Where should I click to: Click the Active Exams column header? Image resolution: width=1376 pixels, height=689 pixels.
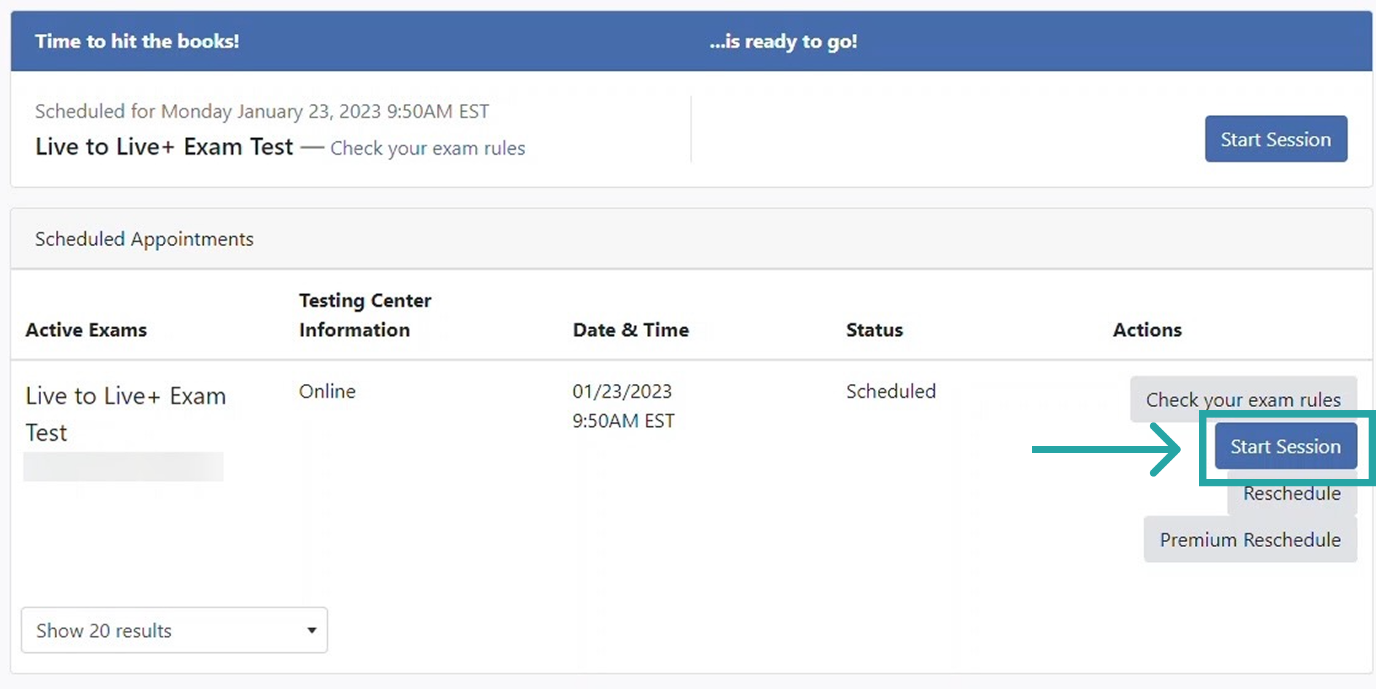coord(86,330)
